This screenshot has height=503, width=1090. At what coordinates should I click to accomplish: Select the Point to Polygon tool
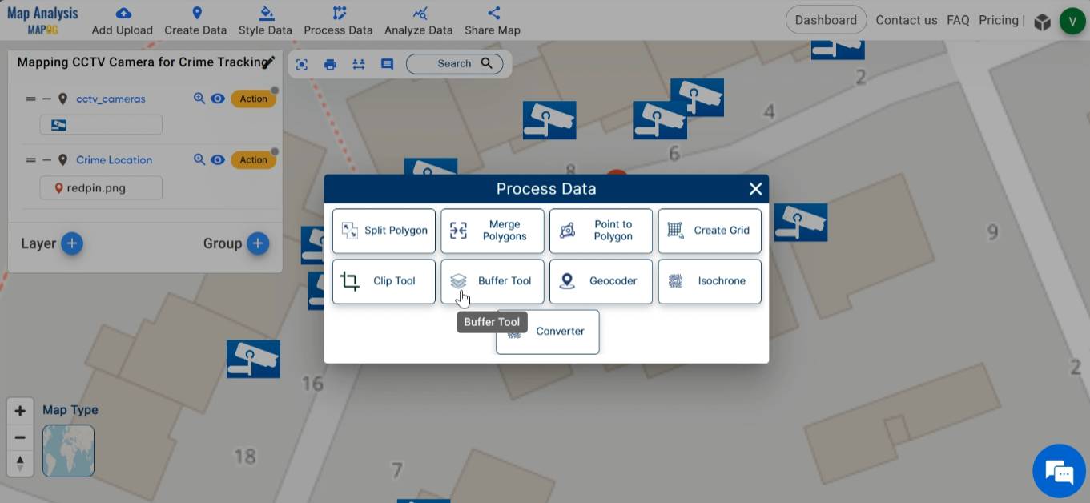(x=601, y=231)
